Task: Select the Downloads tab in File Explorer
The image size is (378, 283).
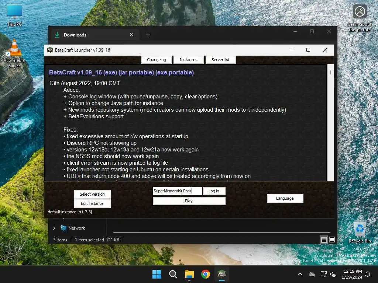Action: click(94, 35)
